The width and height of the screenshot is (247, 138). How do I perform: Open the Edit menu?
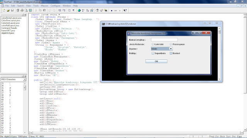click(x=13, y=6)
